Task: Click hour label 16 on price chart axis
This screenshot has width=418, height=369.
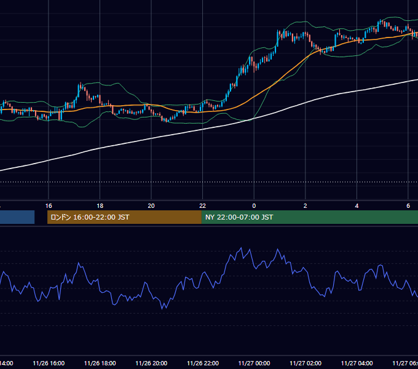Action: (x=49, y=206)
